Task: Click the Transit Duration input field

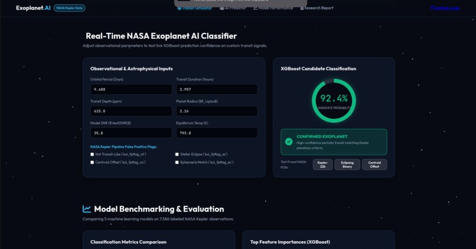Action: click(x=217, y=89)
